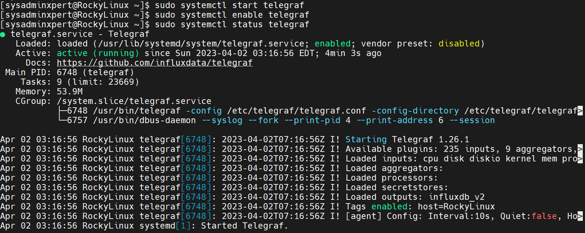Click the green status dot before telegraf.service
This screenshot has height=233, width=585.
click(x=3, y=35)
